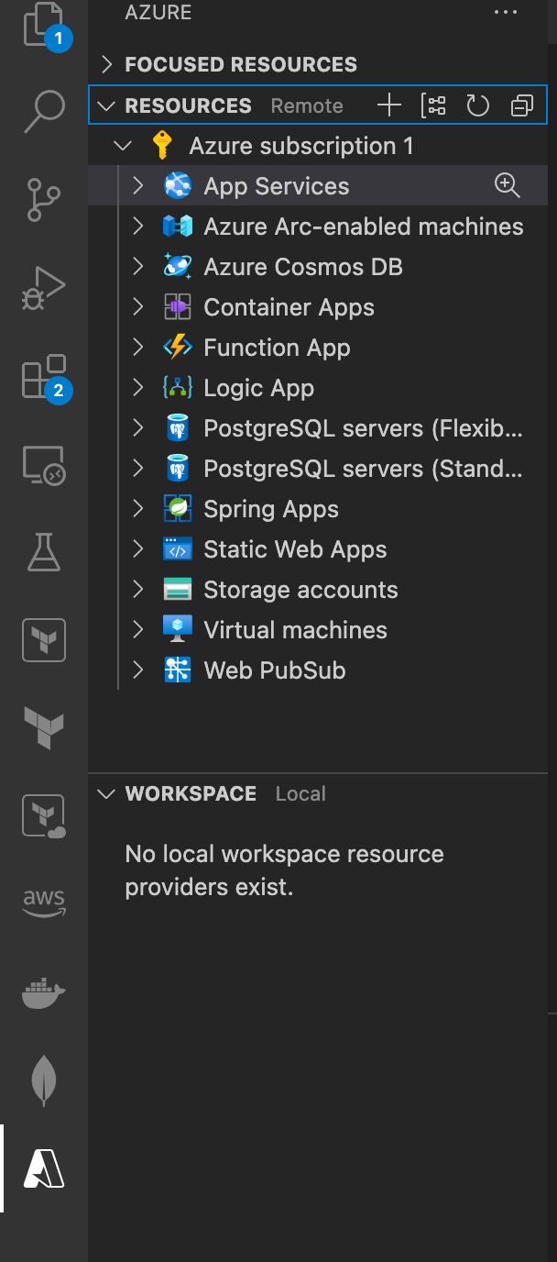557x1262 pixels.
Task: Open the Azure panel more actions menu
Action: tap(506, 13)
